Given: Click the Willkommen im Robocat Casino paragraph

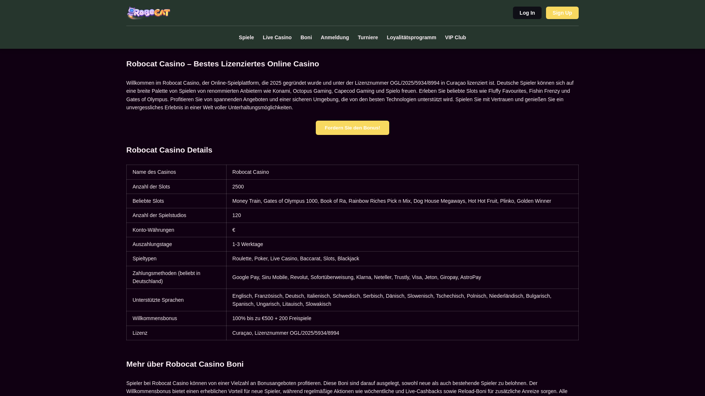Looking at the screenshot, I should click(x=352, y=95).
